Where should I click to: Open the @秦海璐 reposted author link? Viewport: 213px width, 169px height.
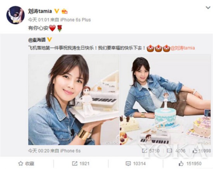pyautogui.click(x=37, y=40)
